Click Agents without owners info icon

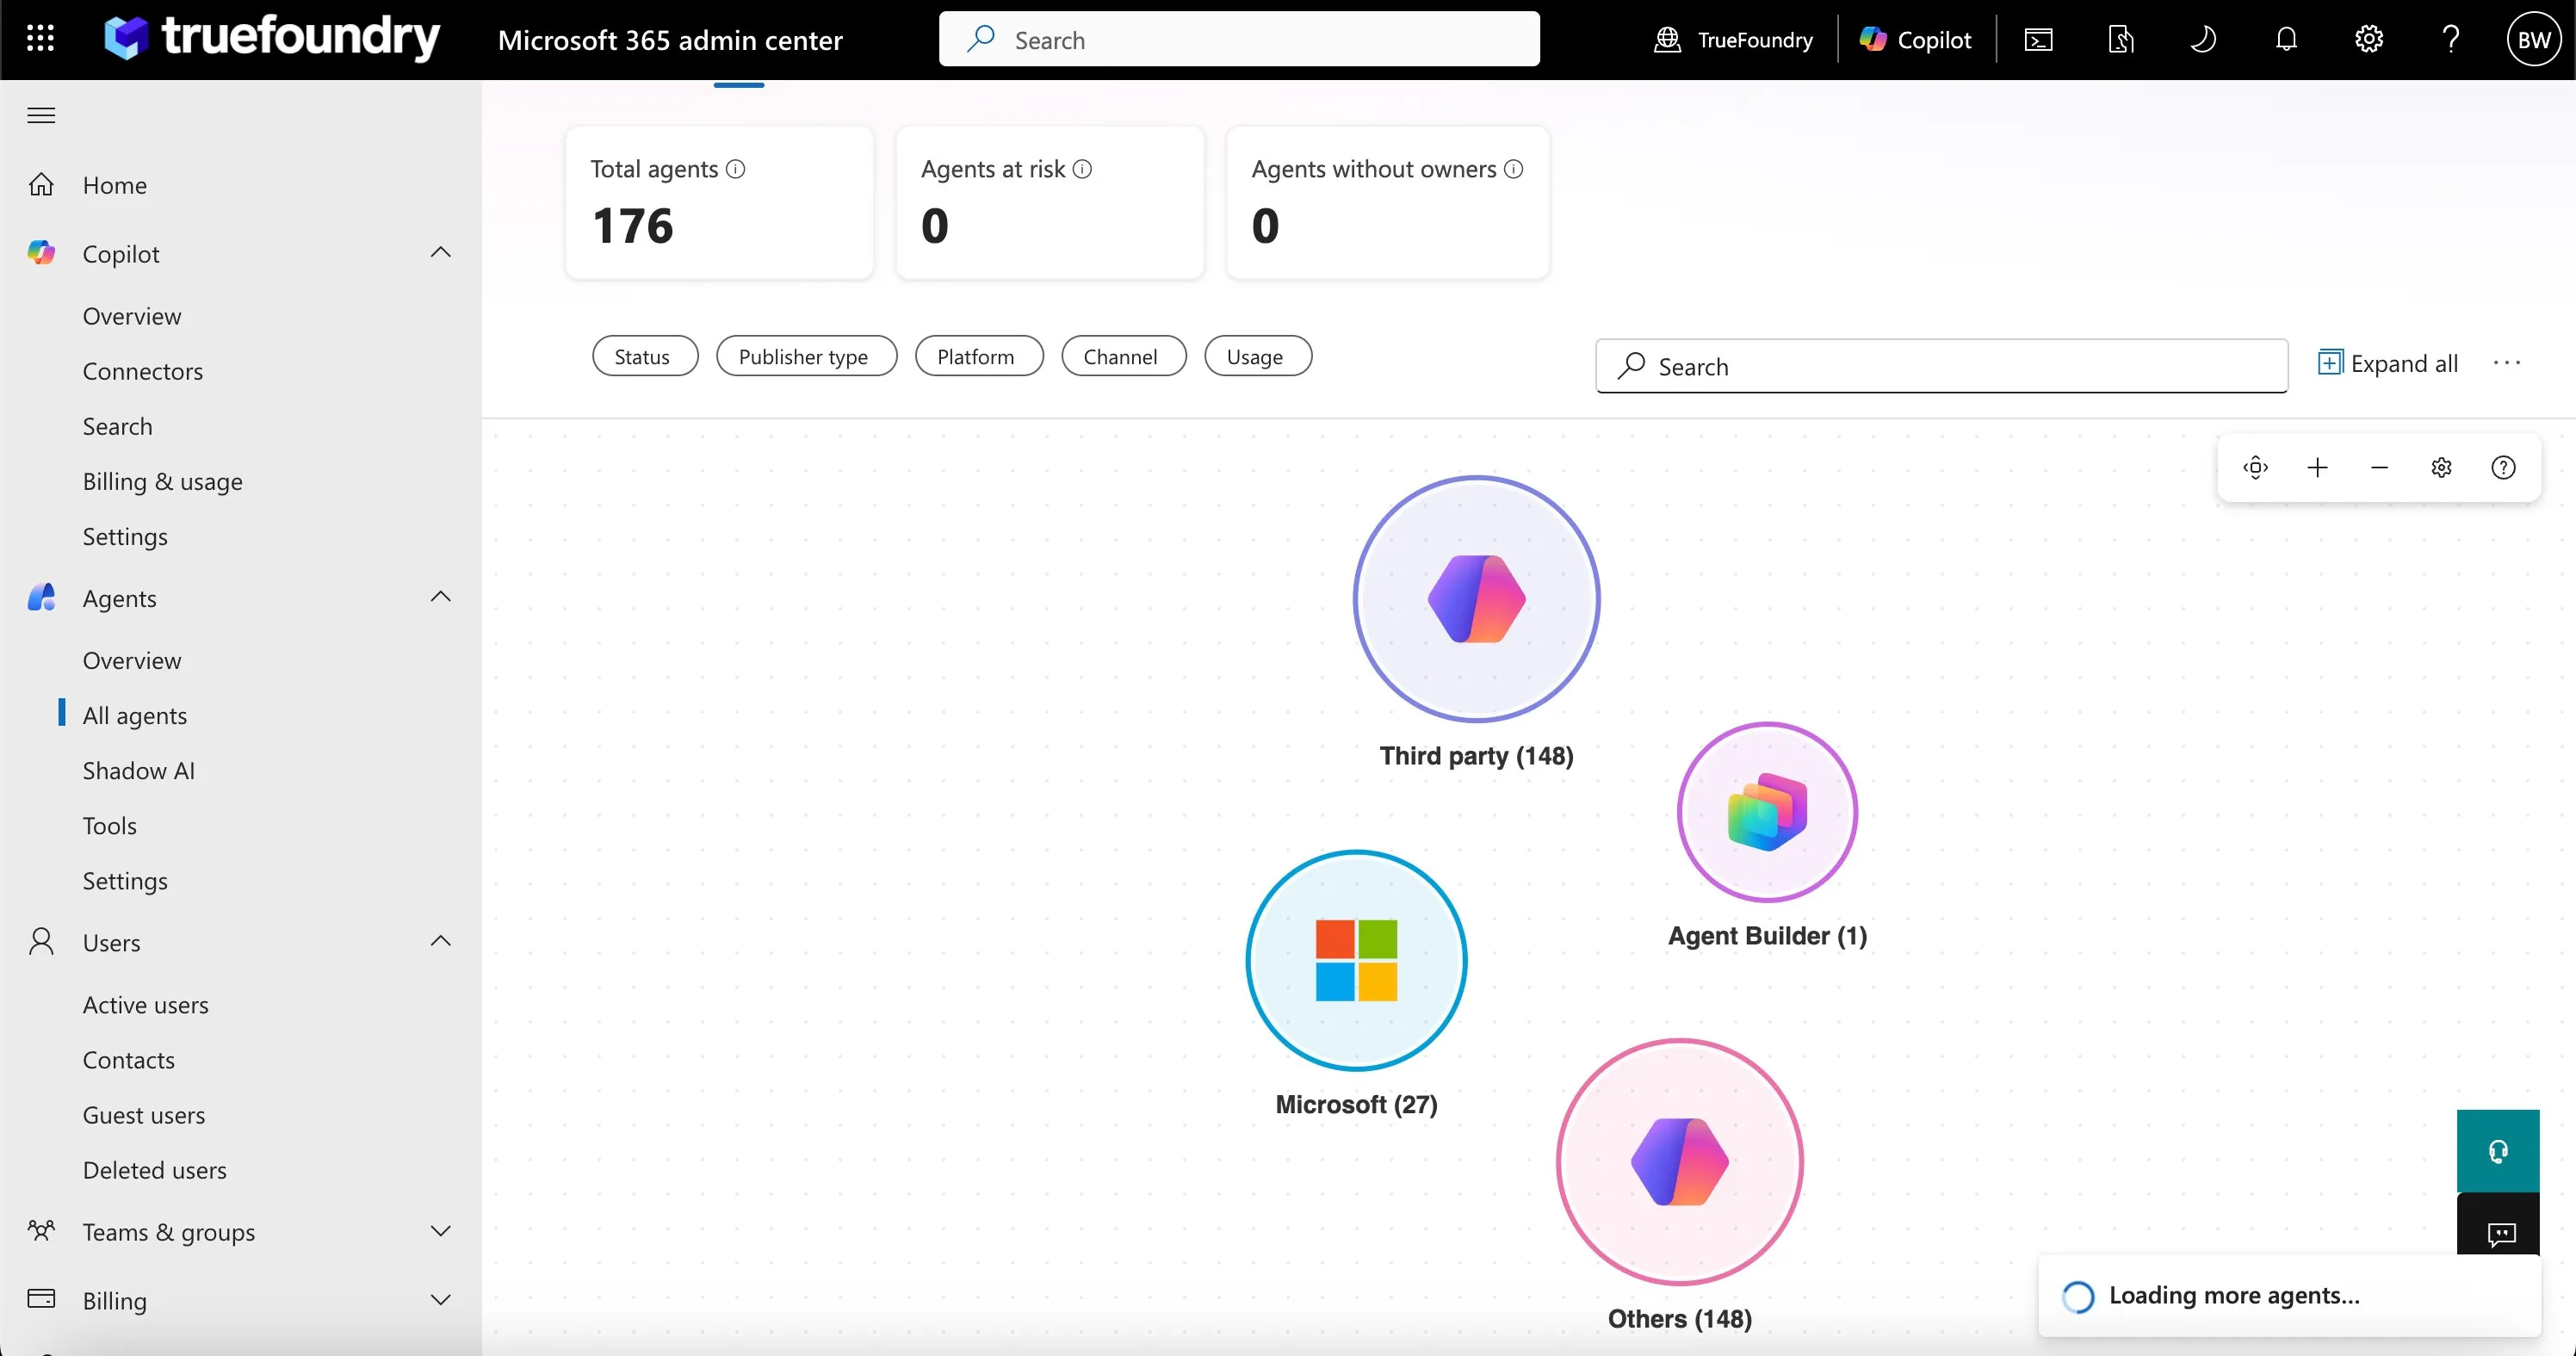1513,169
